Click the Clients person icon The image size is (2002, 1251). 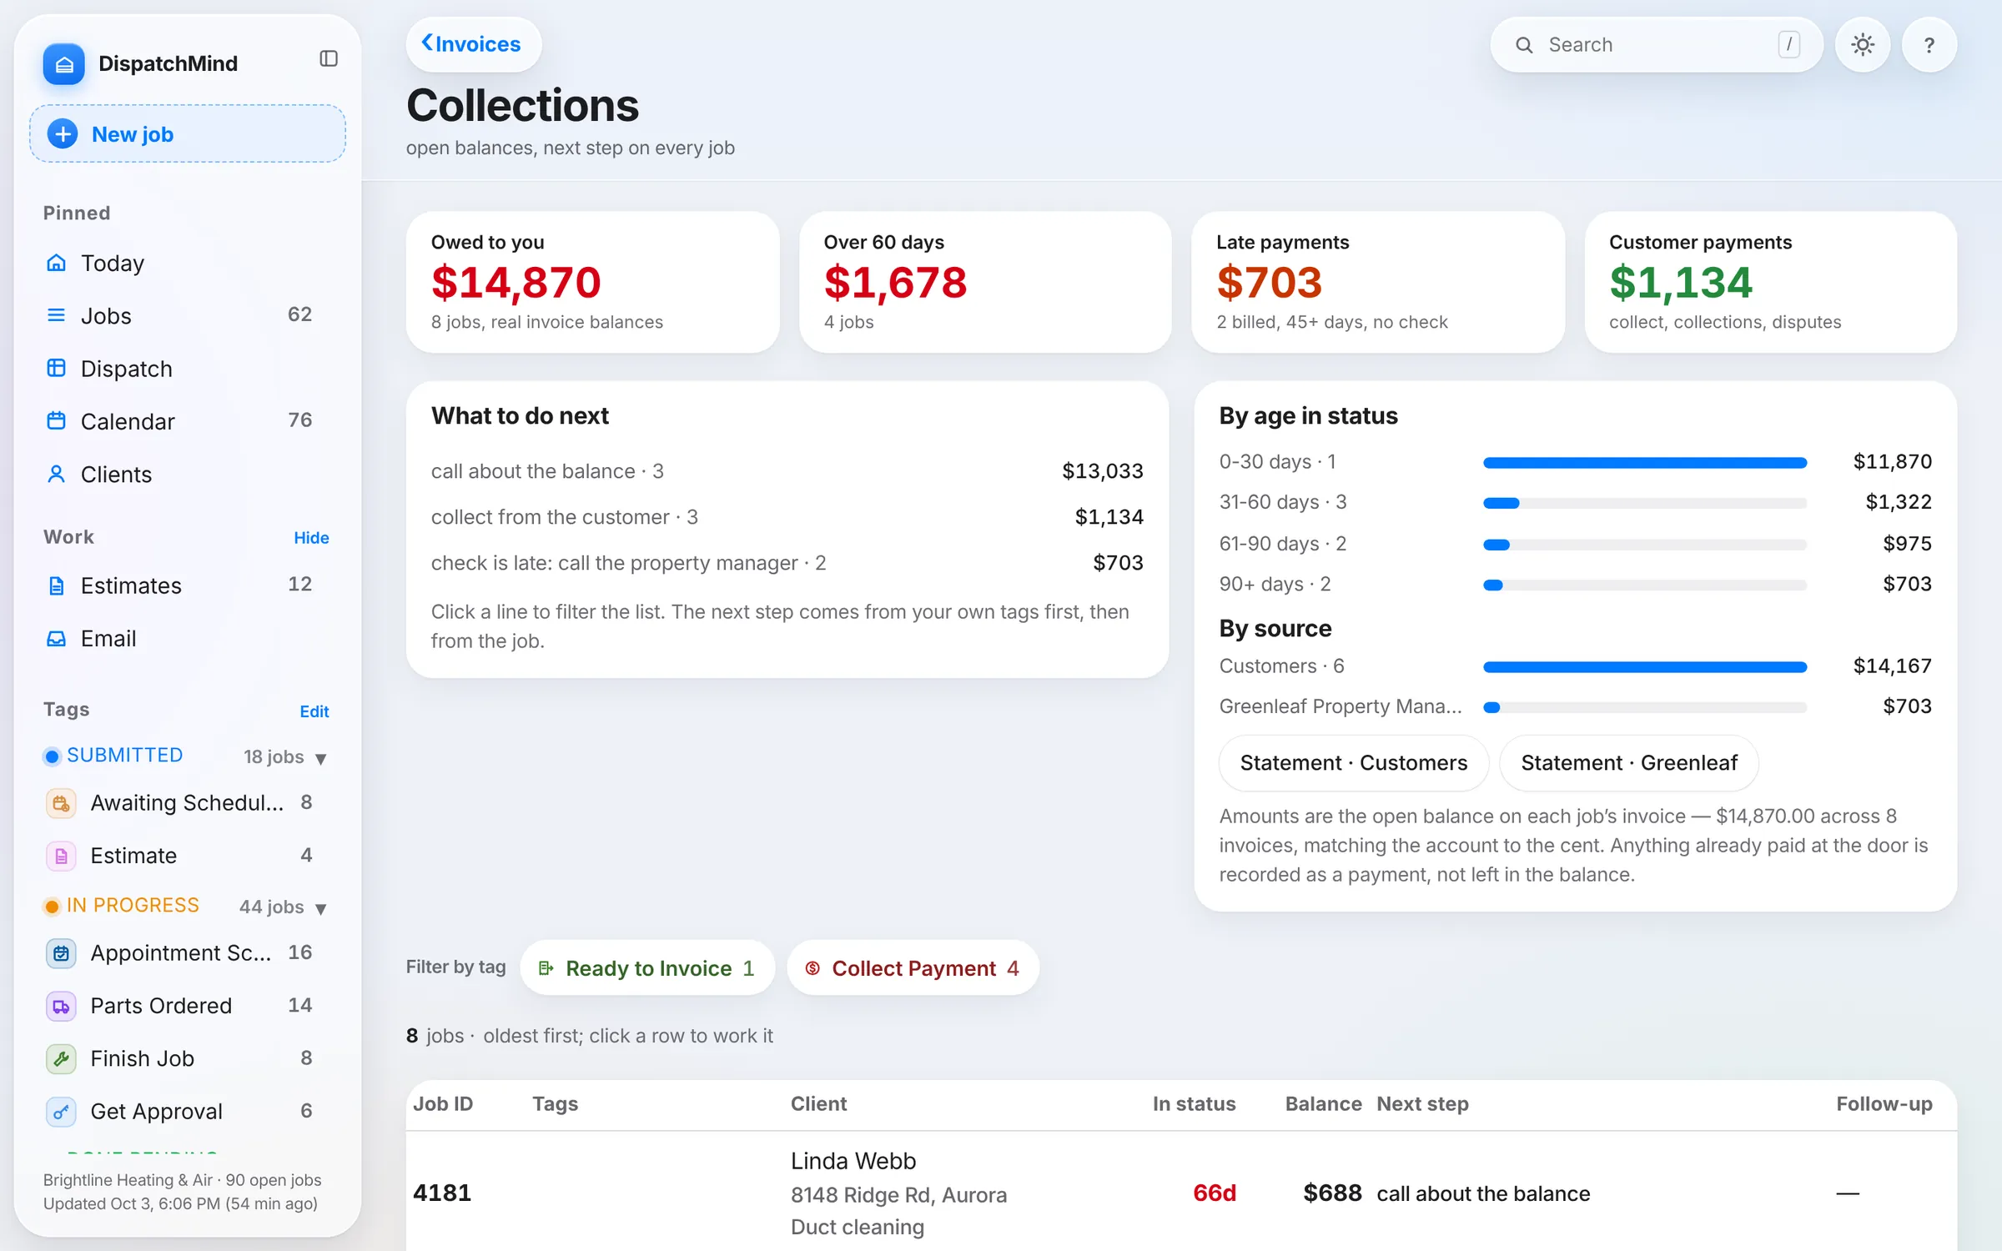coord(56,474)
